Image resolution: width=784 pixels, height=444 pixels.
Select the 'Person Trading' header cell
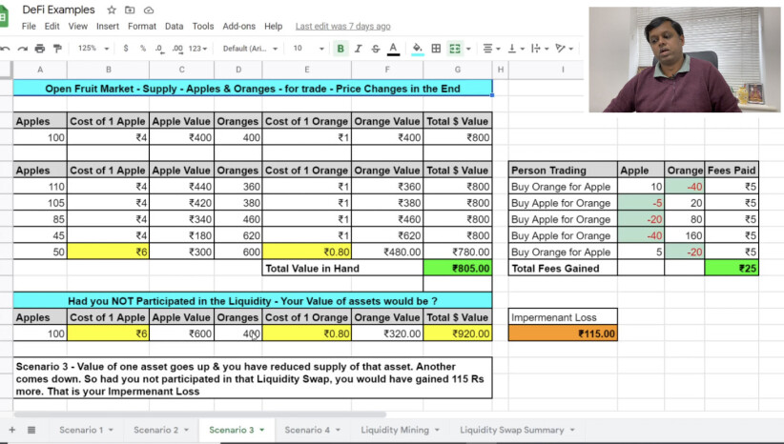point(563,171)
